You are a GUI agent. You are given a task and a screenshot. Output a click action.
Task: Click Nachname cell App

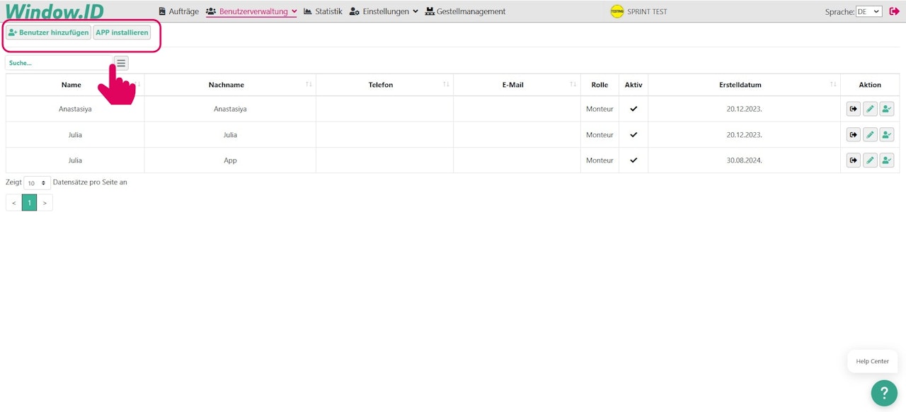pos(230,160)
